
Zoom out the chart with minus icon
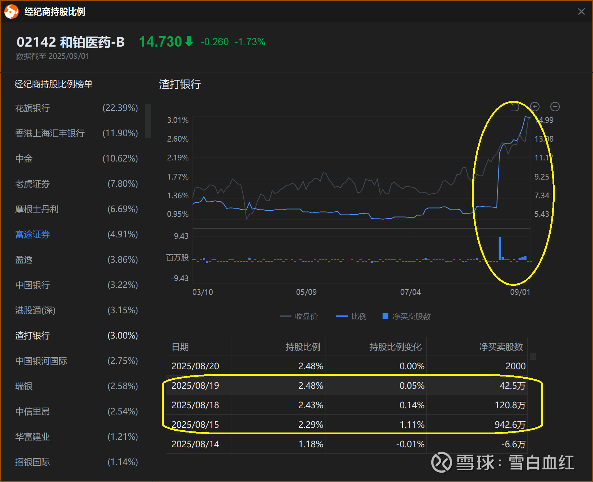pos(555,107)
